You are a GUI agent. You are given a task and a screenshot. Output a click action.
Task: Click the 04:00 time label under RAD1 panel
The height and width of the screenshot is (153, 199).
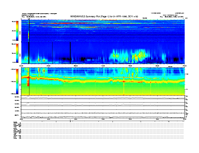point(48,66)
